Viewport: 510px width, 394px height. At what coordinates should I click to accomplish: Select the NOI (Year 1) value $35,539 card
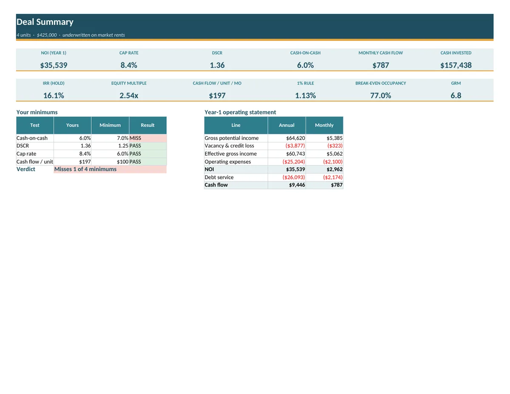point(54,65)
